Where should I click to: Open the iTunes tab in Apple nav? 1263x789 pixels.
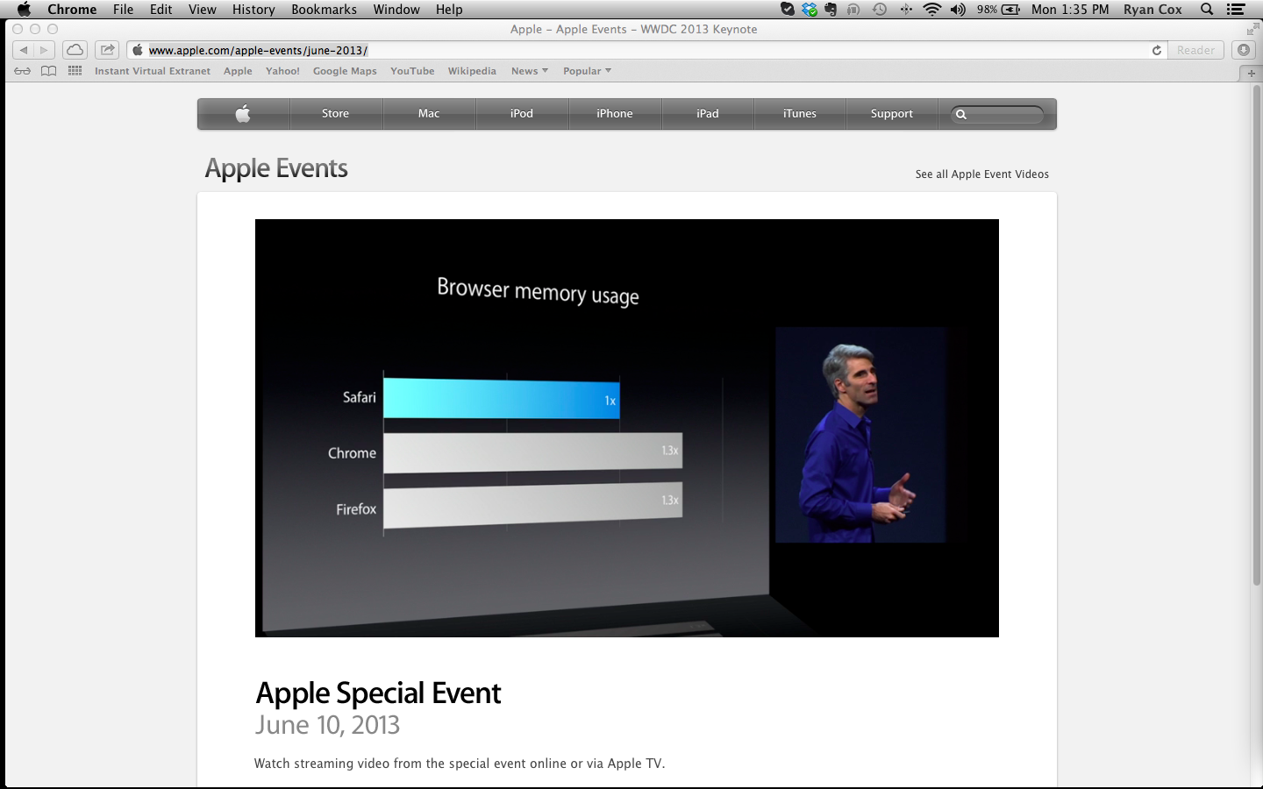800,113
